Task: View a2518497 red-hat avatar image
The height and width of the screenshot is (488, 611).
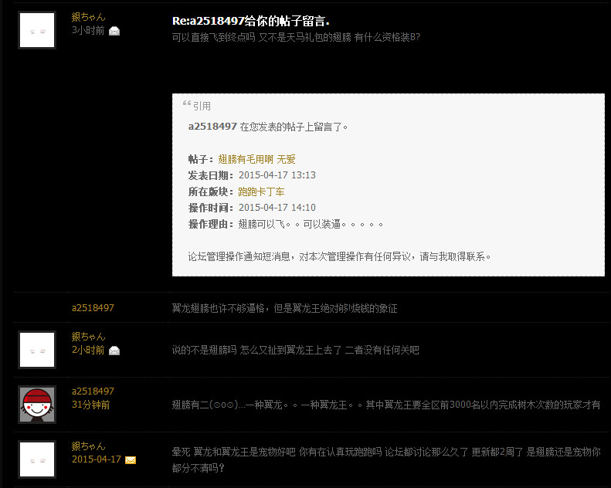Action: point(37,405)
